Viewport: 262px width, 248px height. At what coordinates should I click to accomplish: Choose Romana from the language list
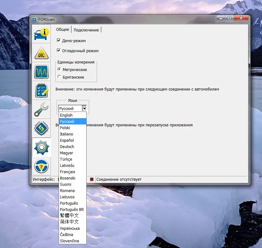[72, 190]
